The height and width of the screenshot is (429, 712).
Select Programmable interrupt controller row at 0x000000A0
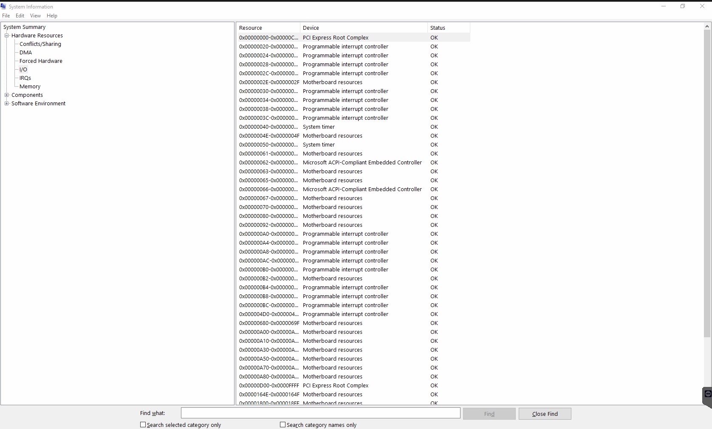point(354,234)
